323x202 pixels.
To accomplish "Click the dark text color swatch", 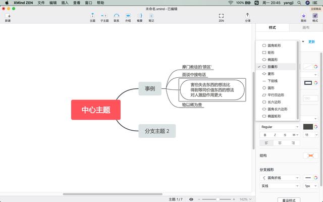I will click(x=308, y=127).
